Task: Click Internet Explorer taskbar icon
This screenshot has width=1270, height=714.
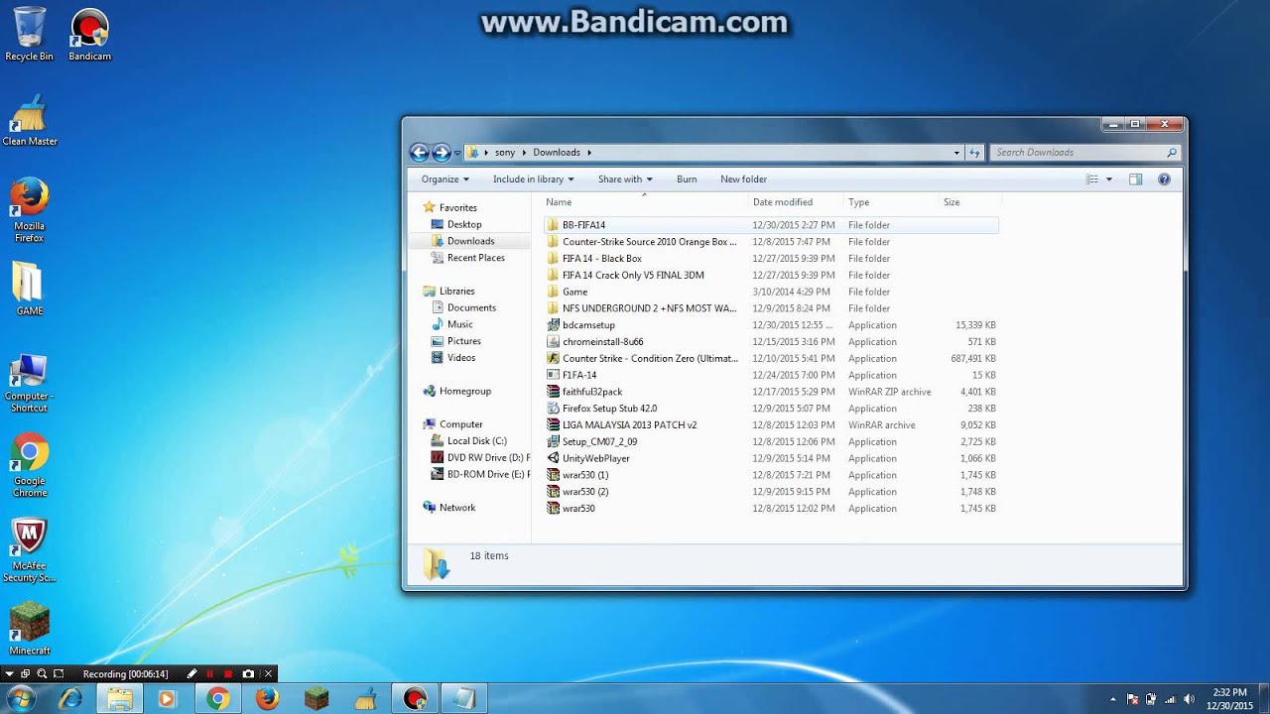Action: click(70, 699)
